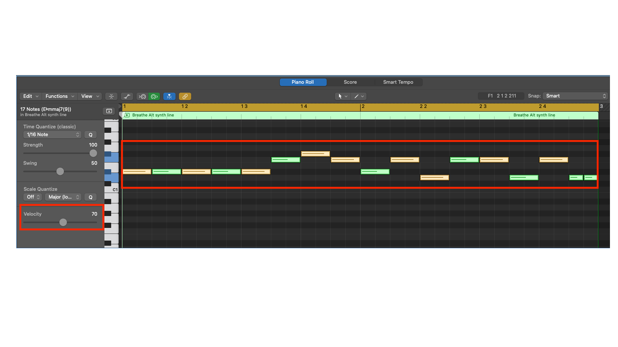Open the 1/16 Note quantize dropdown
Viewport: 618px width, 347px height.
(x=52, y=135)
